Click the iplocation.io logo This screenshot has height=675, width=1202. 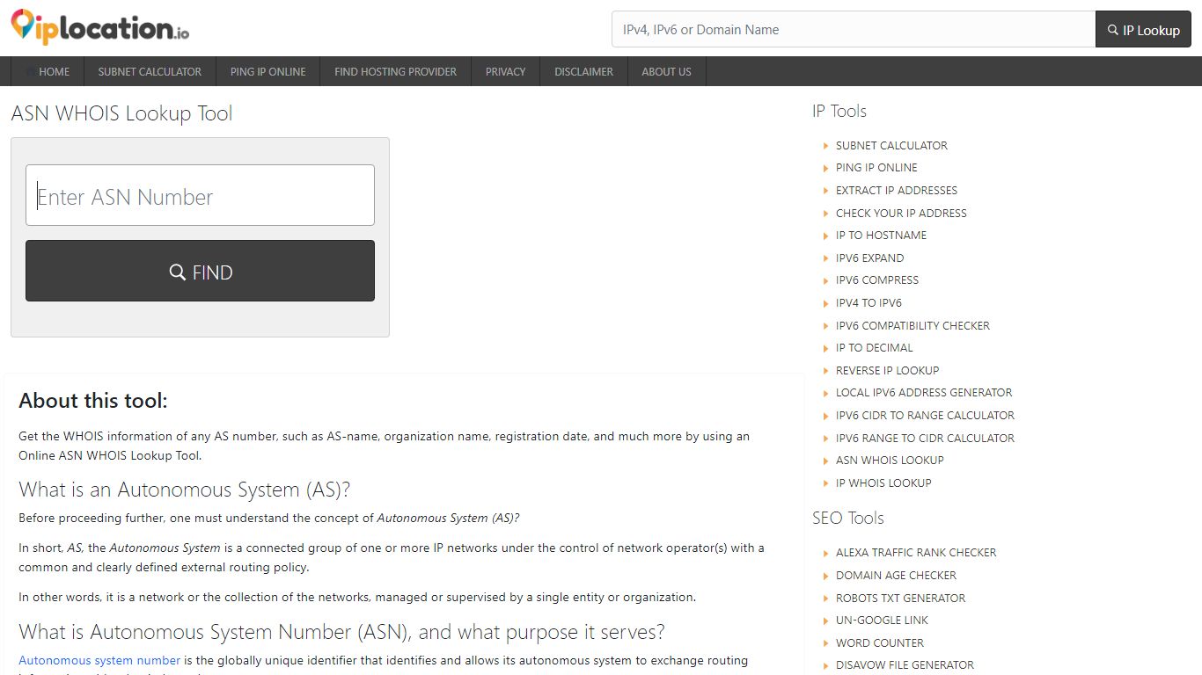pyautogui.click(x=100, y=27)
